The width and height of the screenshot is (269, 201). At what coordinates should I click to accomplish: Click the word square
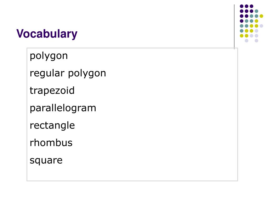[x=46, y=160]
